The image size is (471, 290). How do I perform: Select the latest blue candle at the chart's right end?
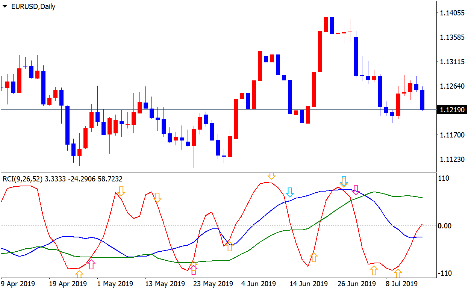(x=422, y=99)
